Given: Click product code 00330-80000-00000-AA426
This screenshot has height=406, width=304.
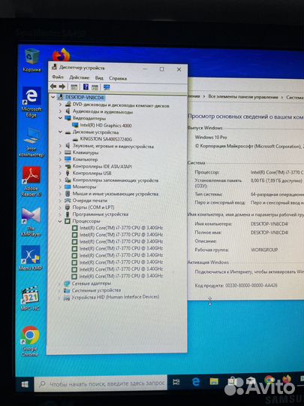Looking at the screenshot, I should coord(251,286).
